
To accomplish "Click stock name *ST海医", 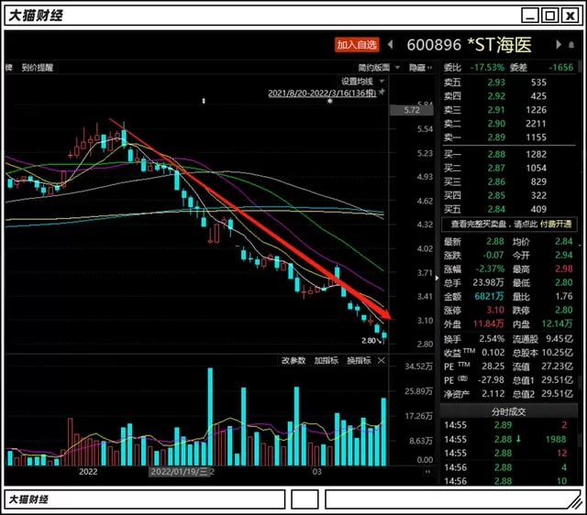I will (499, 45).
